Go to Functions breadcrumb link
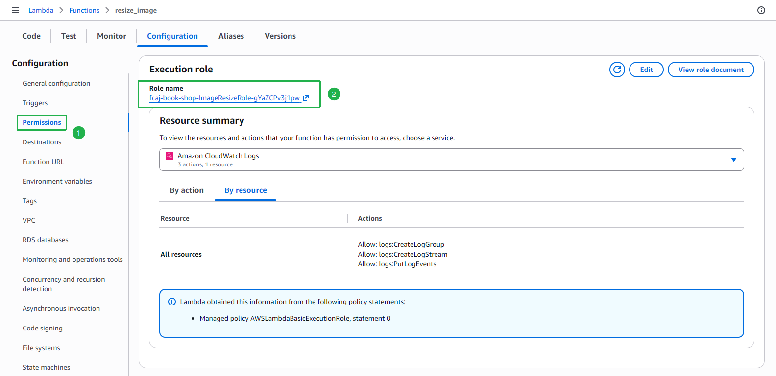776x376 pixels. click(84, 10)
